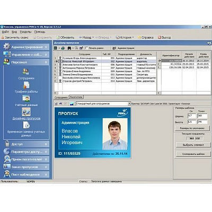Click the Размеры по умолчанию button

192,128
